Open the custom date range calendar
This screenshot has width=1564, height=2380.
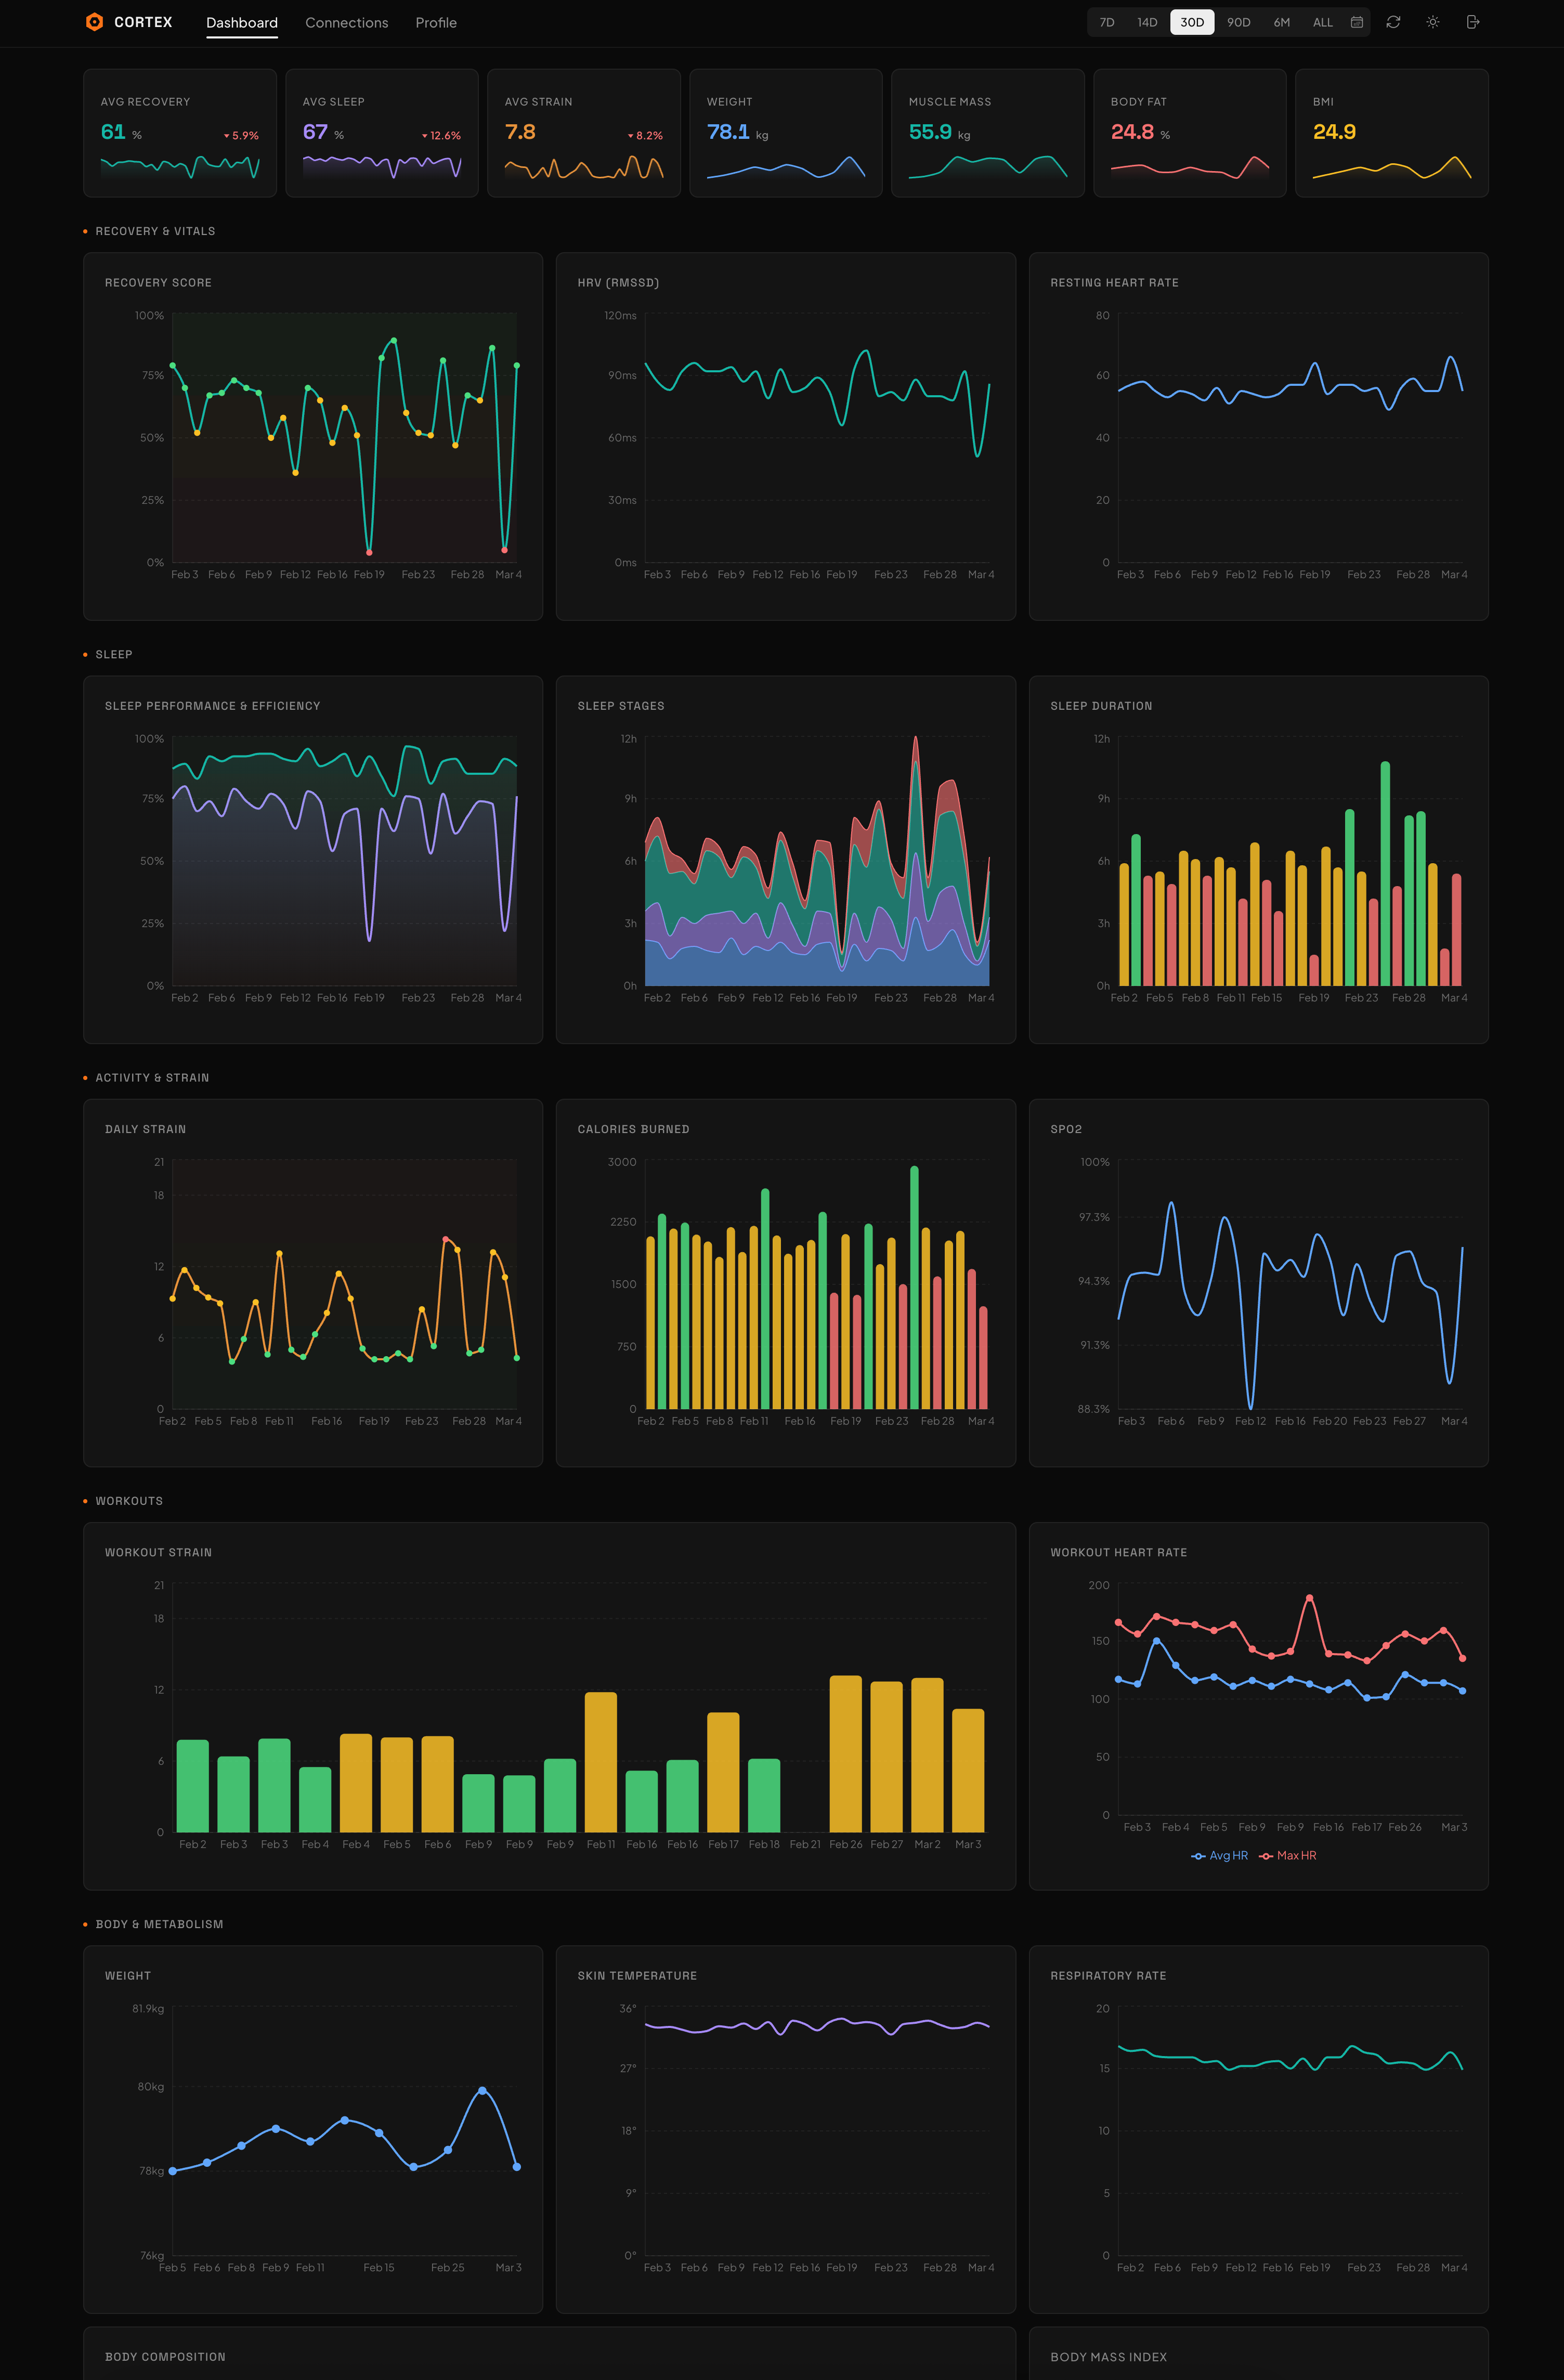point(1356,22)
